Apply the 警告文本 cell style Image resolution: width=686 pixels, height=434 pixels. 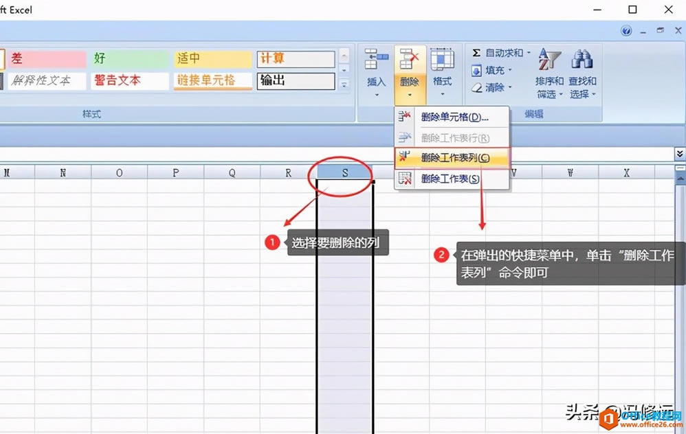point(129,81)
